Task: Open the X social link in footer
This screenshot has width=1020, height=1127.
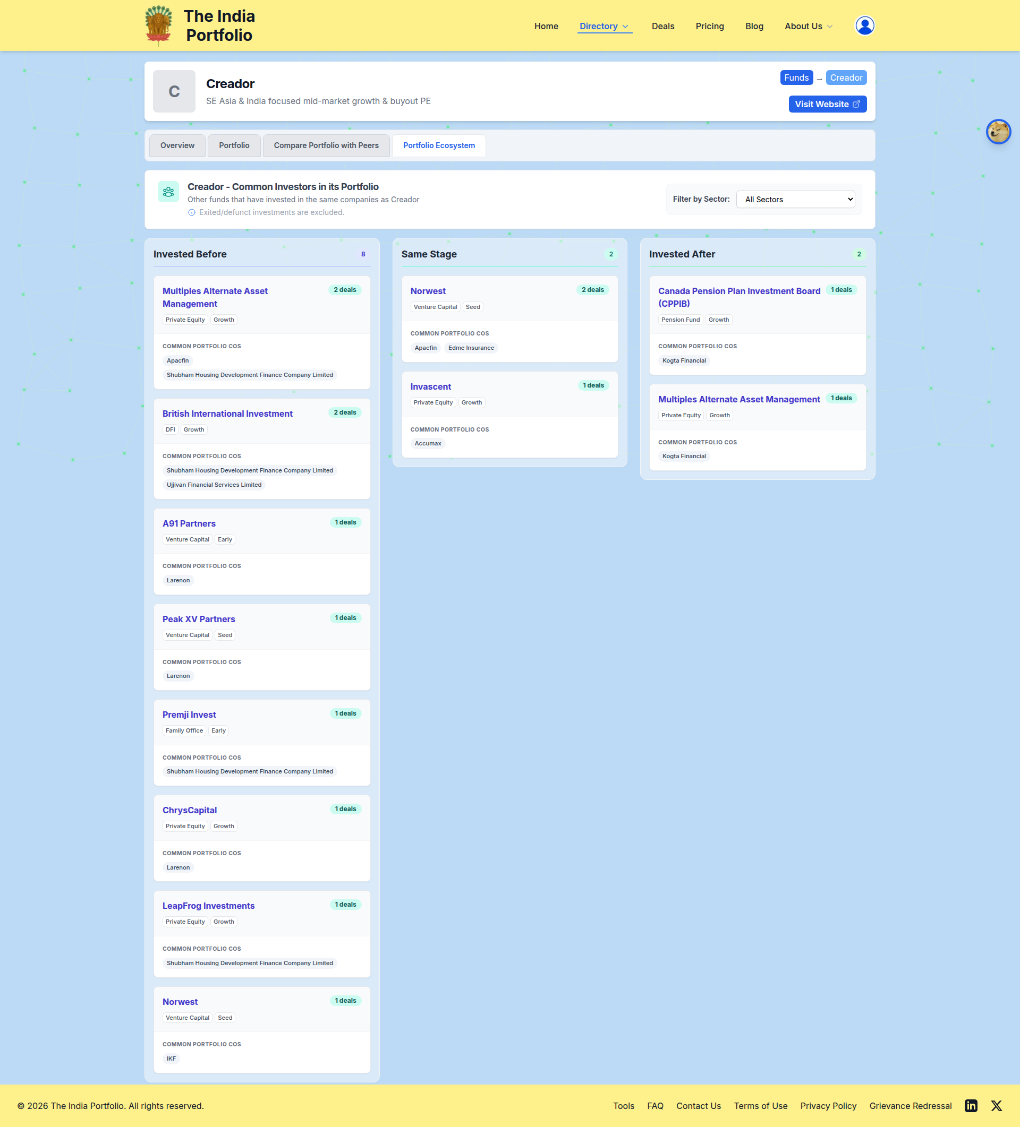Action: [x=997, y=1106]
